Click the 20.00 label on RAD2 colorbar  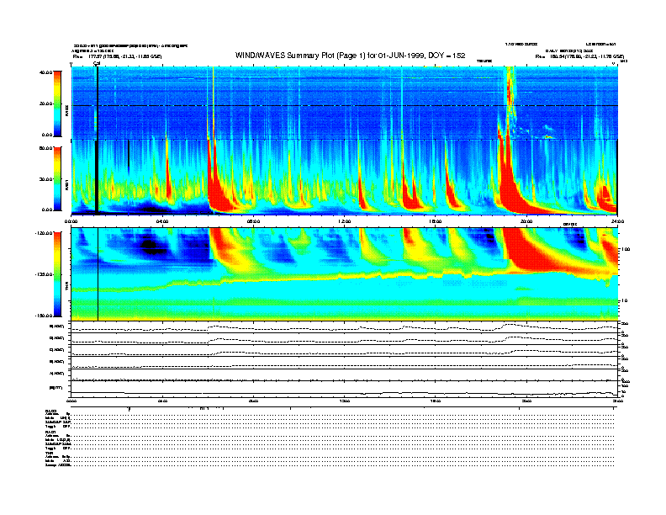47,104
